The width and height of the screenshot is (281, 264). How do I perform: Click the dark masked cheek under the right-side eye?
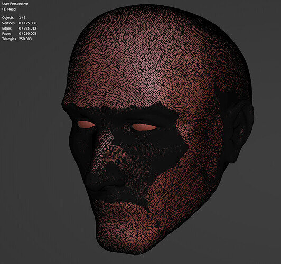161,147
